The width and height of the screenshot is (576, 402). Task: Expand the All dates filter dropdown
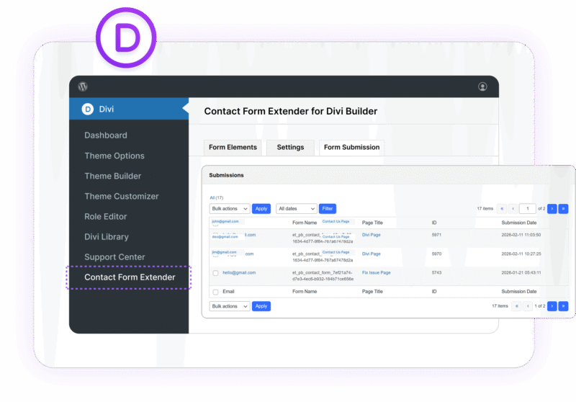click(296, 208)
